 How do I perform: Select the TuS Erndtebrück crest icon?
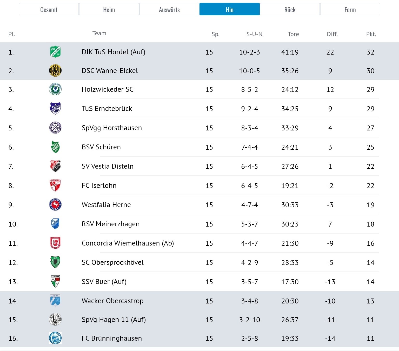click(x=55, y=109)
